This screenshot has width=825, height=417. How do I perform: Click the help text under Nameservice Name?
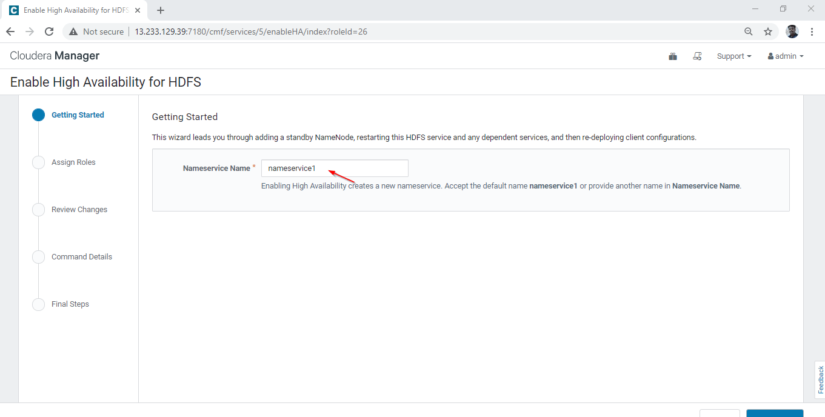[501, 186]
